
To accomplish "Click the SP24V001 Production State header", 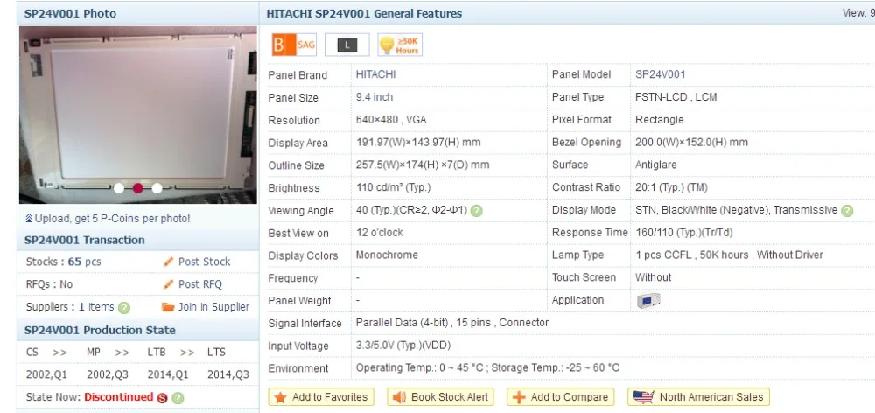I will 100,331.
